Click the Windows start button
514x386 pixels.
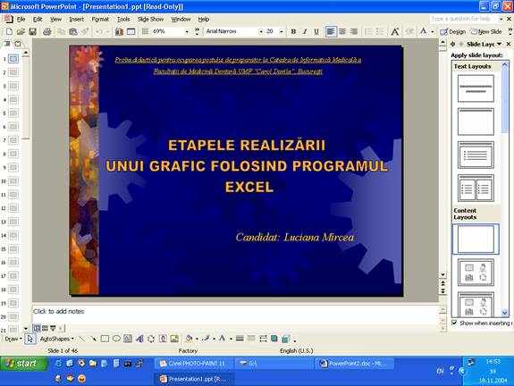point(23,364)
